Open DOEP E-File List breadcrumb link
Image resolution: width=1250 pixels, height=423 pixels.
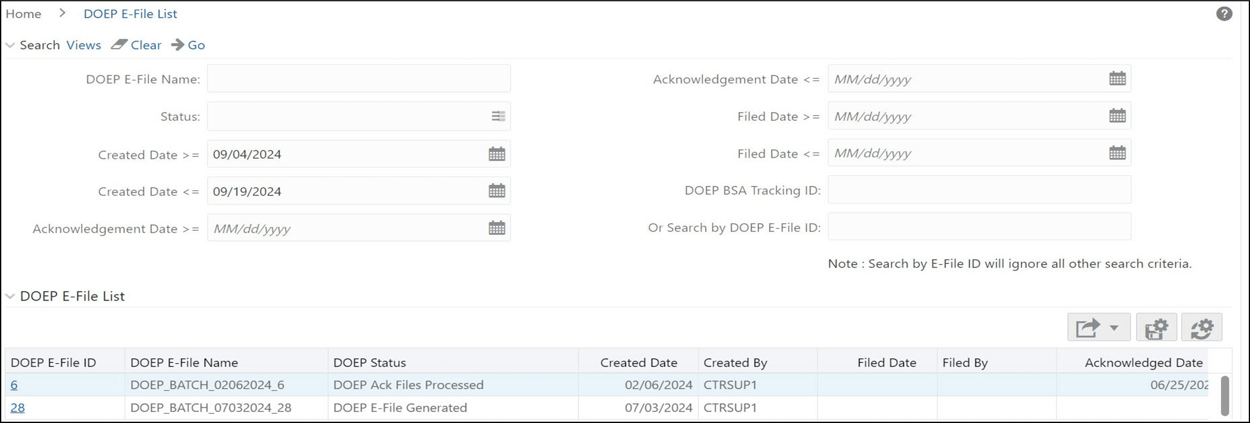tap(130, 14)
